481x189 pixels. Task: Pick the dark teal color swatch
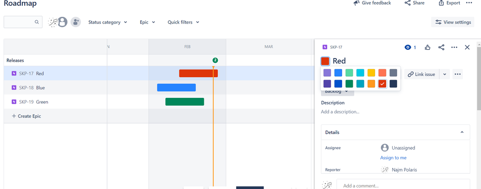click(360, 83)
